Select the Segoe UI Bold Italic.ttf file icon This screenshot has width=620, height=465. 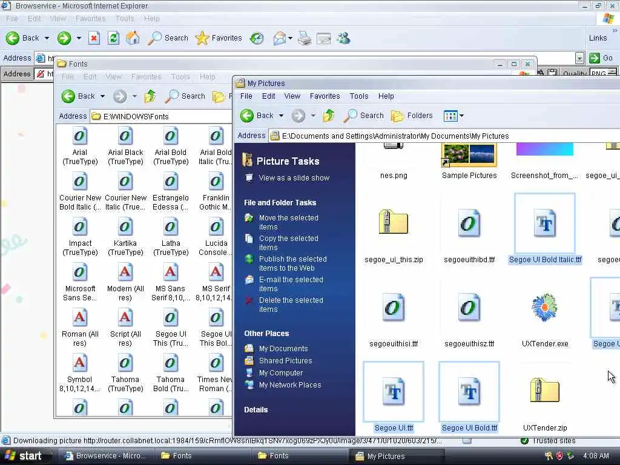click(x=545, y=223)
